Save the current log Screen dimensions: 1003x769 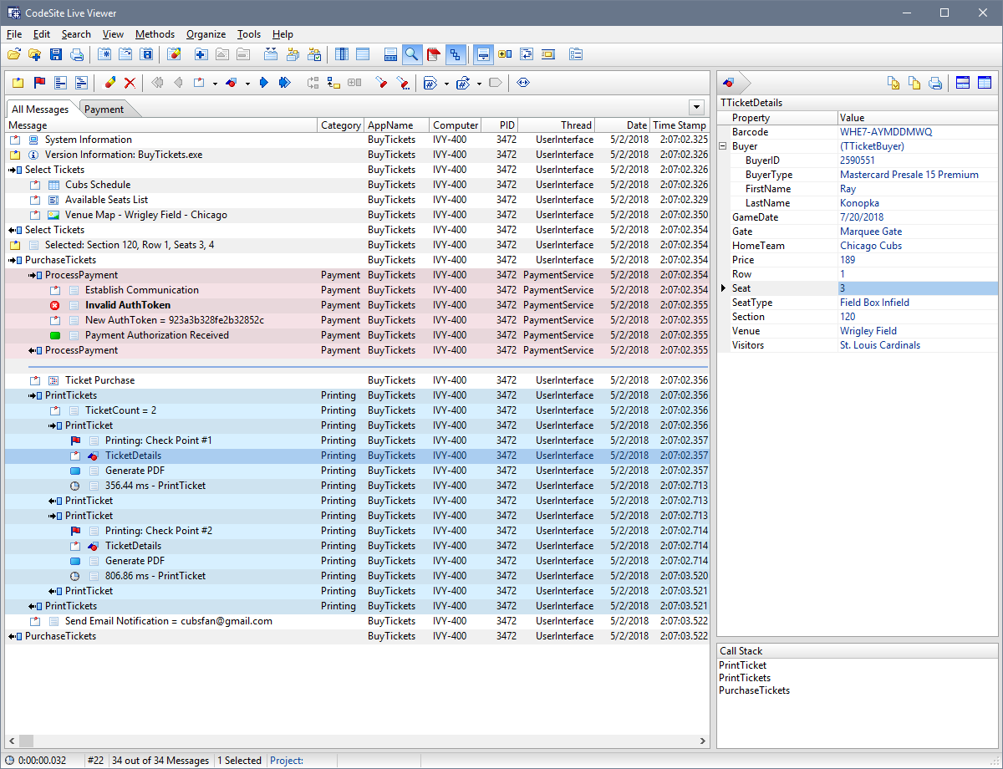tap(54, 53)
